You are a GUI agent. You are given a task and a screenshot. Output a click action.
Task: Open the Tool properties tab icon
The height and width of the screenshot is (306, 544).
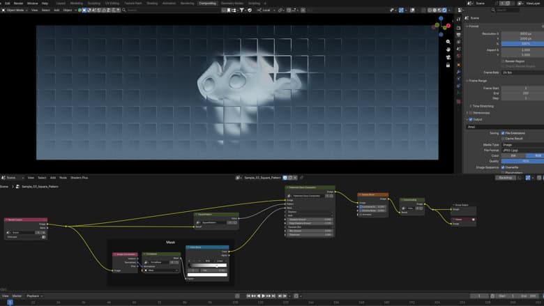pos(459,19)
